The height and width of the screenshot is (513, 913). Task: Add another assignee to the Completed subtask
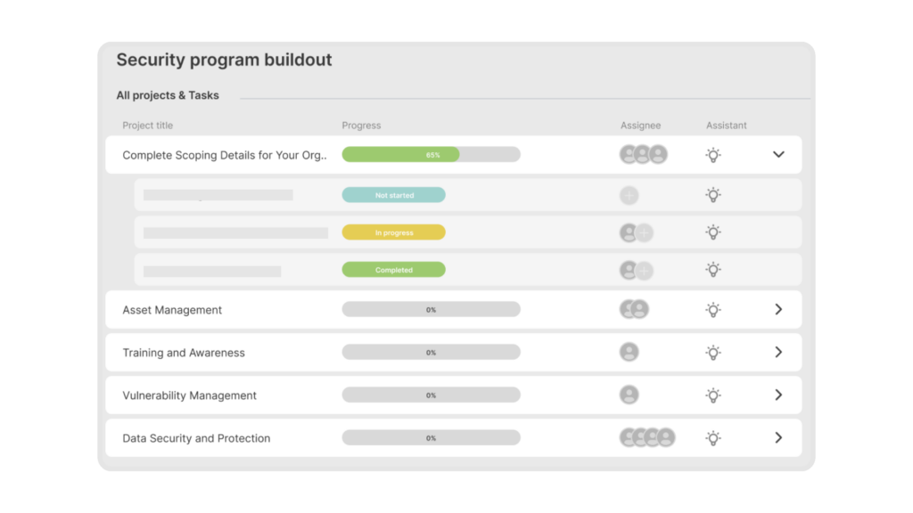(644, 271)
